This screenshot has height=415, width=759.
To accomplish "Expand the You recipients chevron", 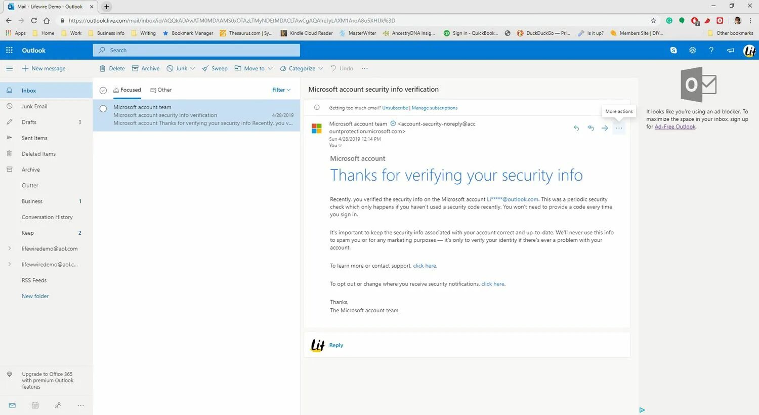I will (x=340, y=146).
